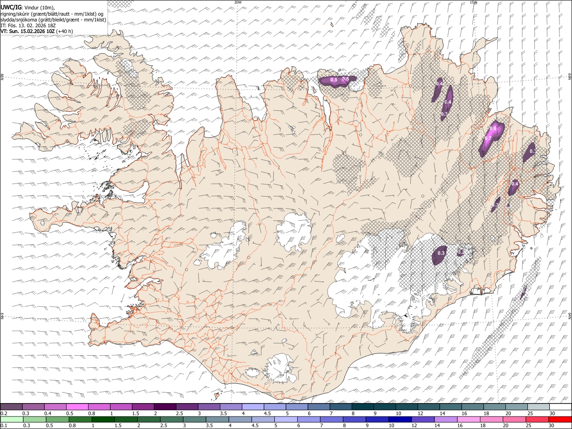Pick the light pink lower swatch for 16–18
Image resolution: width=572 pixels, height=429 pixels.
coord(468,420)
